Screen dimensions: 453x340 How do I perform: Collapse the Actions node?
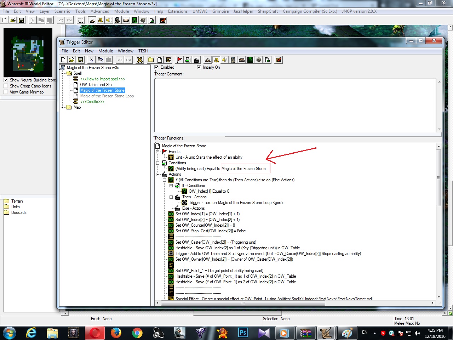[158, 174]
